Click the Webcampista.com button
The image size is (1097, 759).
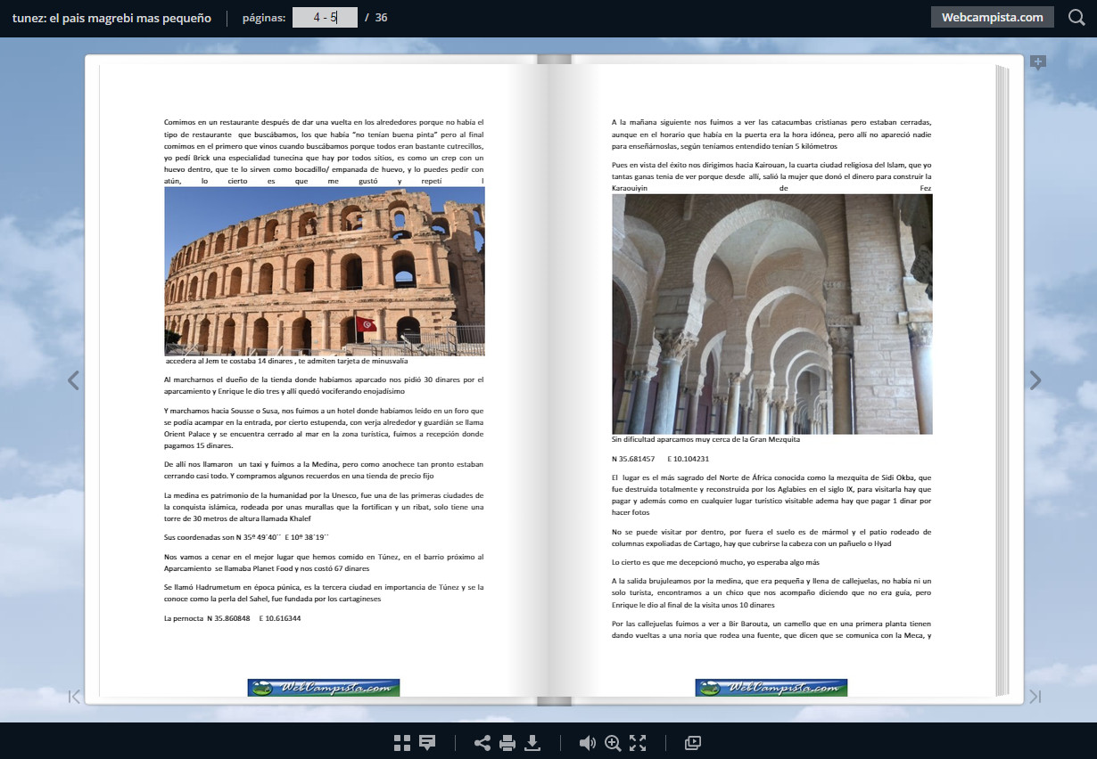[992, 17]
